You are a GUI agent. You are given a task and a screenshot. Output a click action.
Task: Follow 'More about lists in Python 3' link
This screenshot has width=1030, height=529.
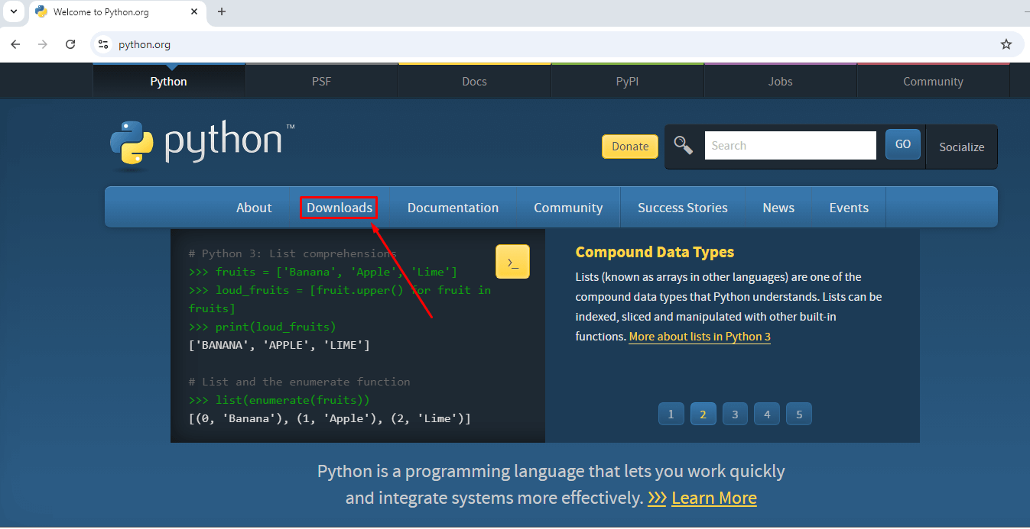pos(700,337)
